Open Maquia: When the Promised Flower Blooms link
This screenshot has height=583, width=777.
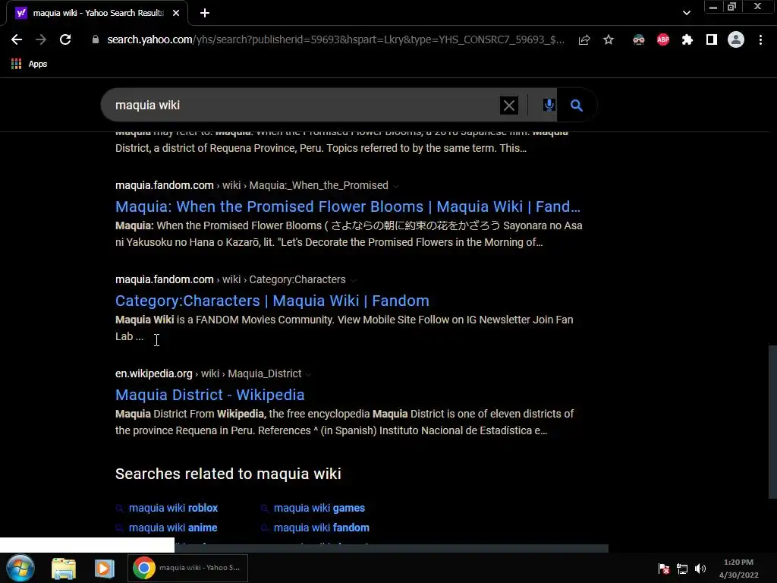coord(348,206)
